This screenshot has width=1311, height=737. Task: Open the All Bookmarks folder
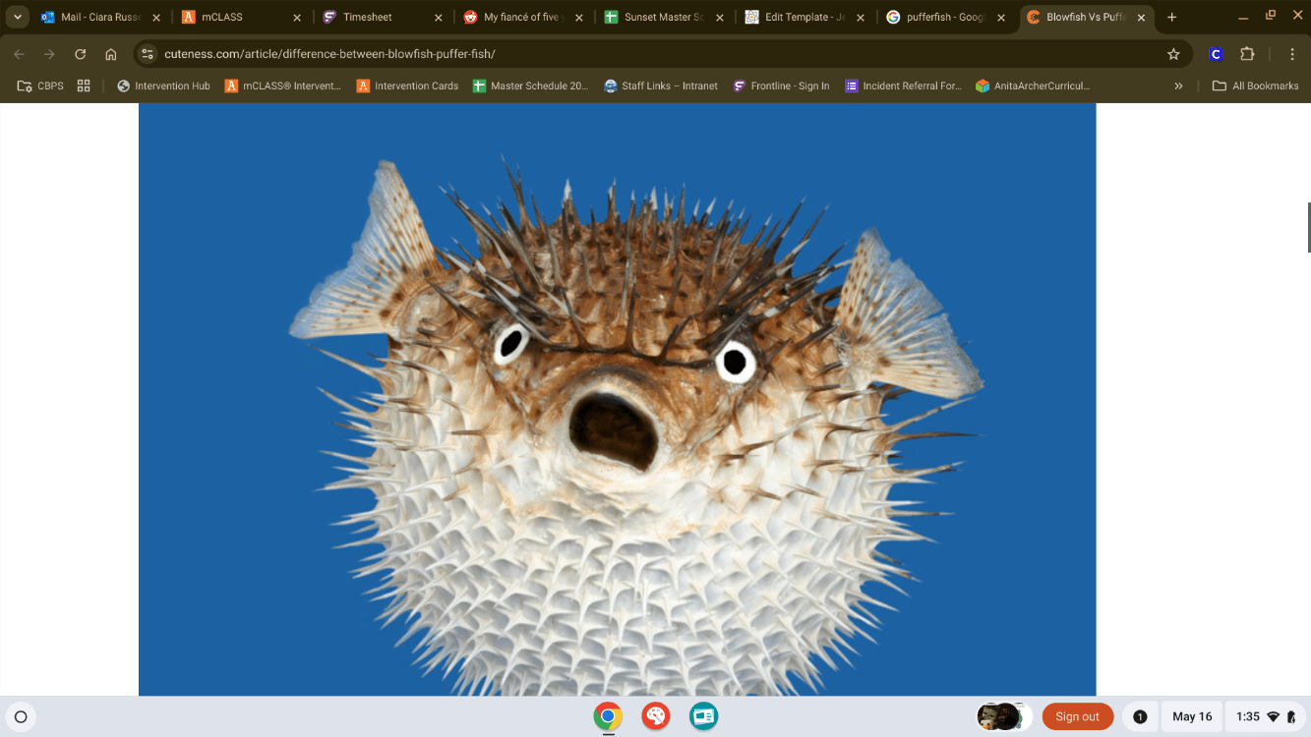pyautogui.click(x=1255, y=85)
